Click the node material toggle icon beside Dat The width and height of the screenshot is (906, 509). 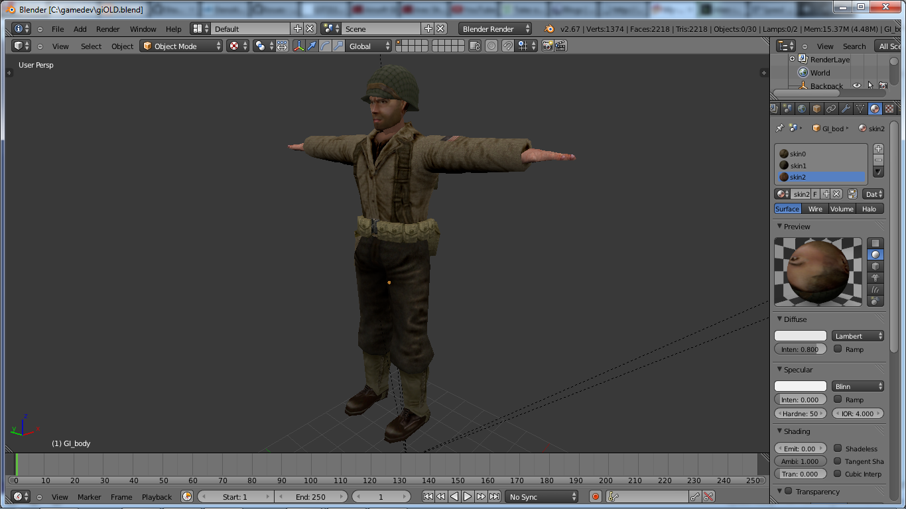point(852,194)
